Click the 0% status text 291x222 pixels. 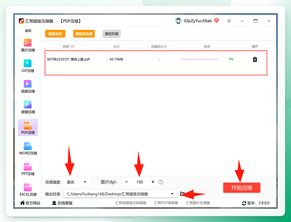[x=231, y=59]
